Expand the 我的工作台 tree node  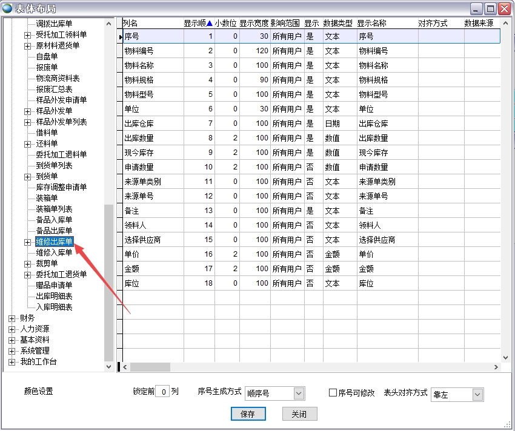pos(12,361)
